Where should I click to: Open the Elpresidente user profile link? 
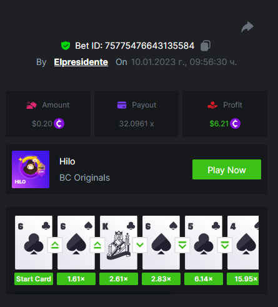point(81,62)
